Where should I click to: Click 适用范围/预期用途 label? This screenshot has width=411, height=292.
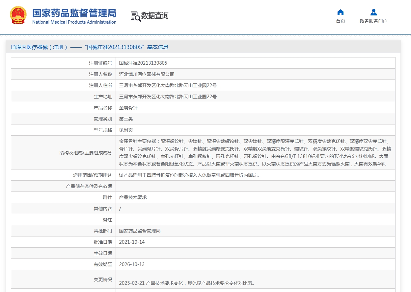point(93,175)
